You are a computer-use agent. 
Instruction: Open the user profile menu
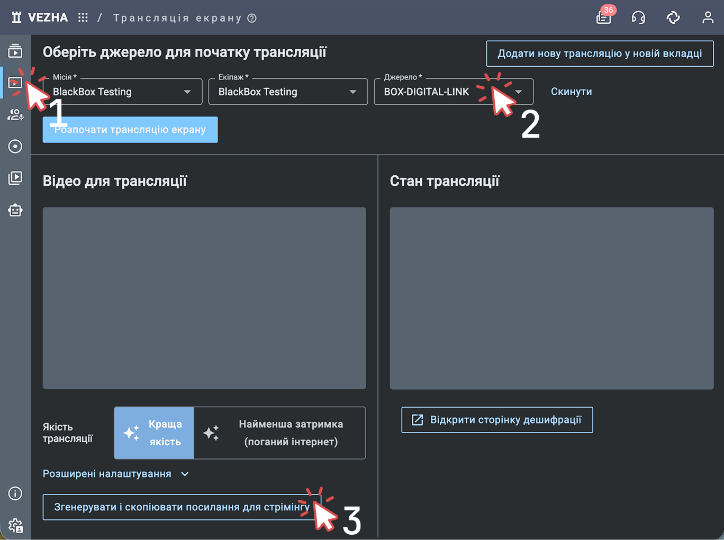(x=708, y=17)
